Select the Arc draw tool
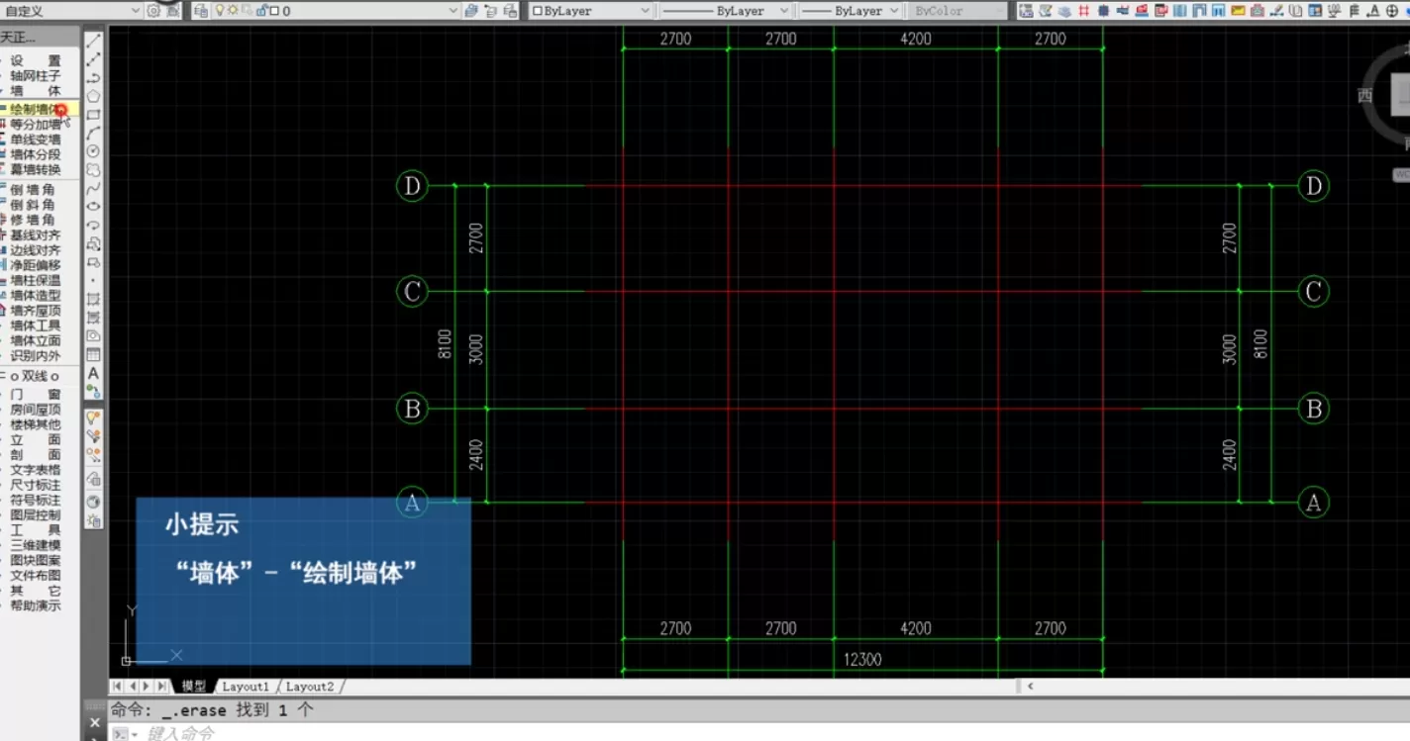 tap(93, 133)
